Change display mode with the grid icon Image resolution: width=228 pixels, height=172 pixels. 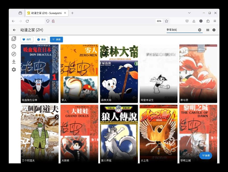(x=207, y=30)
